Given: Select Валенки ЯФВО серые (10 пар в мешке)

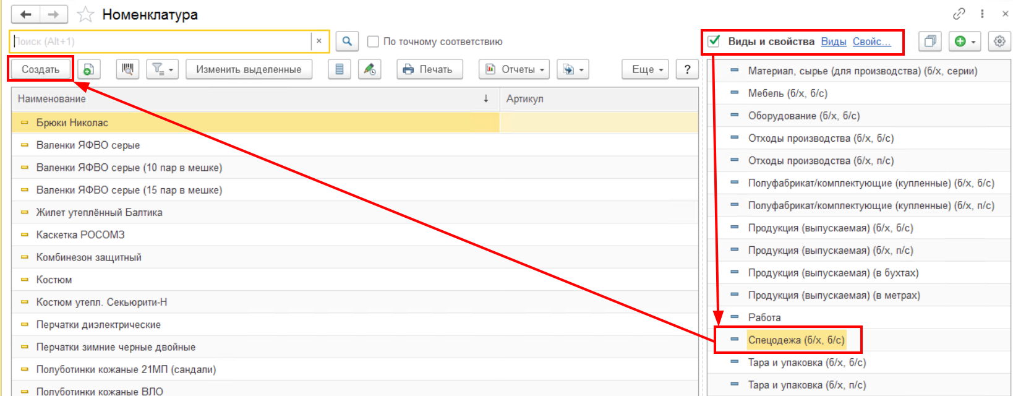Looking at the screenshot, I should coord(355,168).
